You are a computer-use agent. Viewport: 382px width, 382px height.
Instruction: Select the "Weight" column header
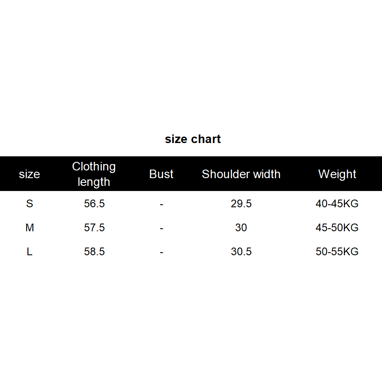tap(337, 174)
